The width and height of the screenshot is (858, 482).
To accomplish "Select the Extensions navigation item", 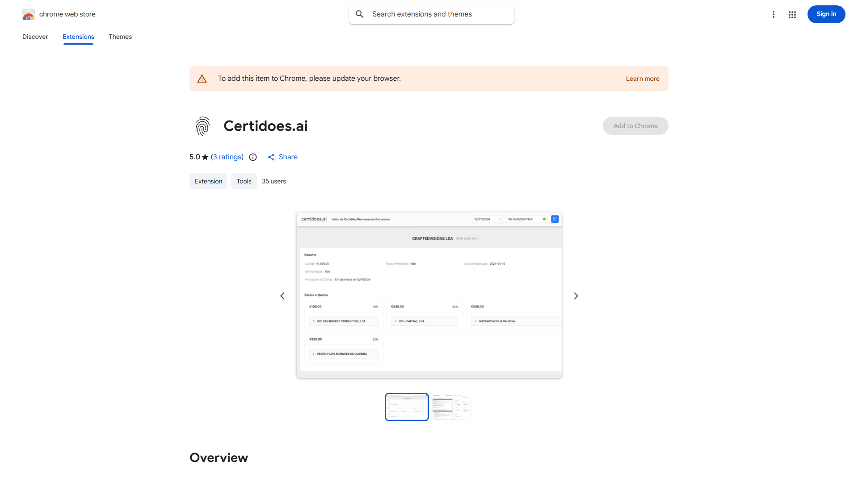I will 78,37.
